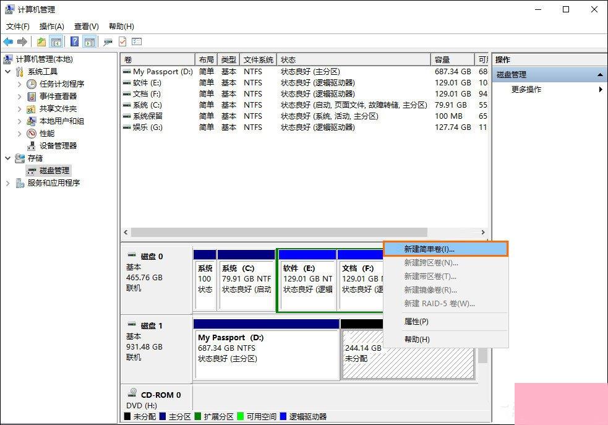This screenshot has height=425, width=608.
Task: Collapse the 磁盘管理 actions section arrow
Action: tap(600, 74)
